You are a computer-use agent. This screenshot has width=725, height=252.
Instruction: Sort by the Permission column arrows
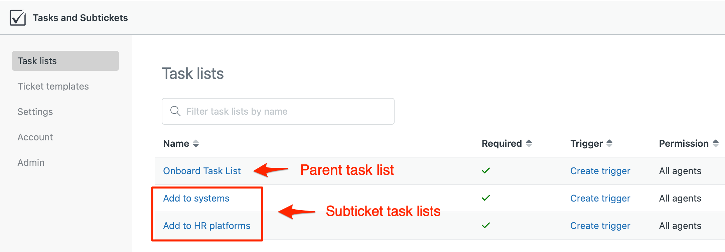716,143
